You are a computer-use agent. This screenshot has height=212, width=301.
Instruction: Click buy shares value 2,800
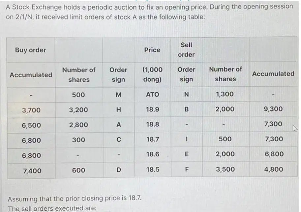click(78, 125)
